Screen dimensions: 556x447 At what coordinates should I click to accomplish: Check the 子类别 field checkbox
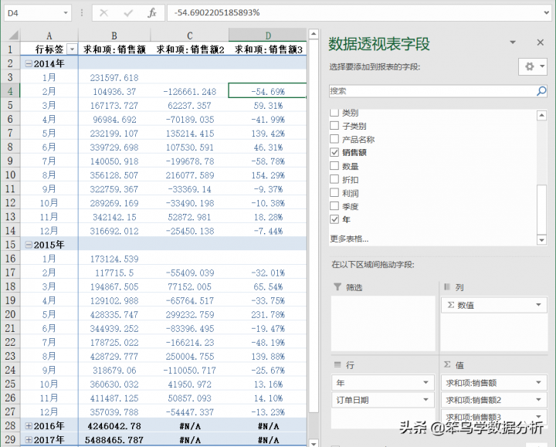[334, 126]
